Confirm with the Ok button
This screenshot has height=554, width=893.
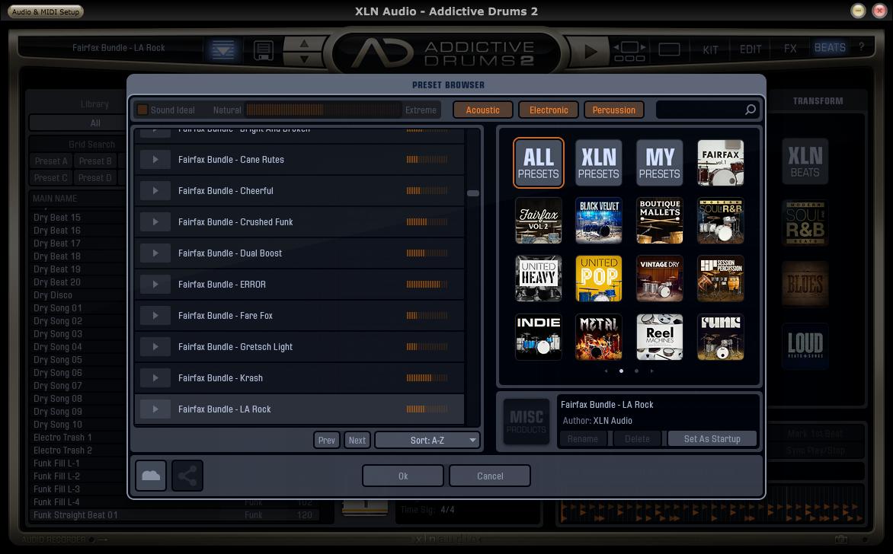[402, 476]
